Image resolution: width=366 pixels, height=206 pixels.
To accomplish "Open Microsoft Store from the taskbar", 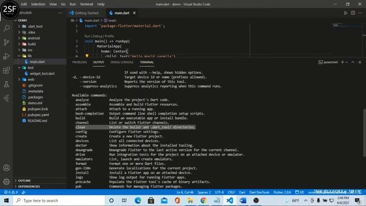I will pos(151,200).
